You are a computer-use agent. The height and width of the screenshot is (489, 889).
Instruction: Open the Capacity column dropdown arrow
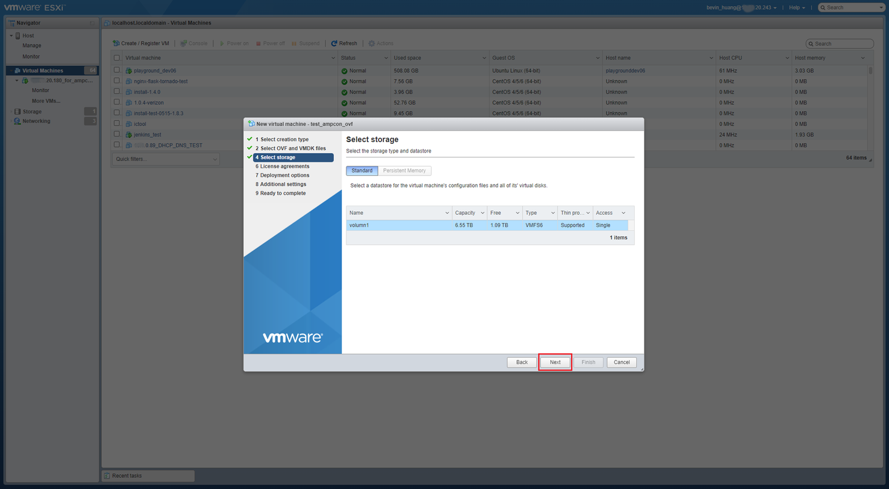(482, 213)
